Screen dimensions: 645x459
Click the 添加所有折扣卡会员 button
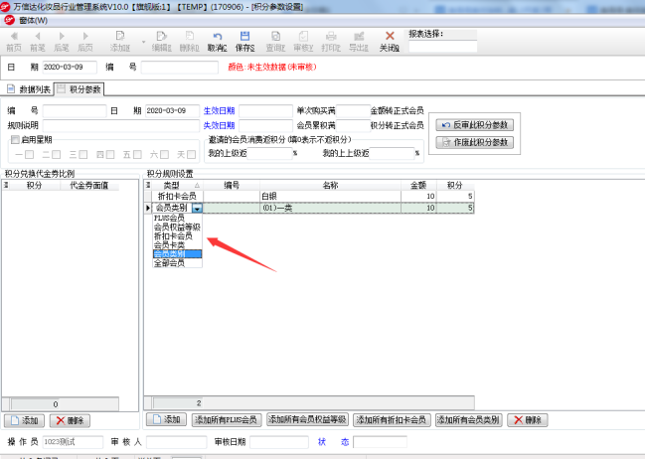pyautogui.click(x=392, y=420)
